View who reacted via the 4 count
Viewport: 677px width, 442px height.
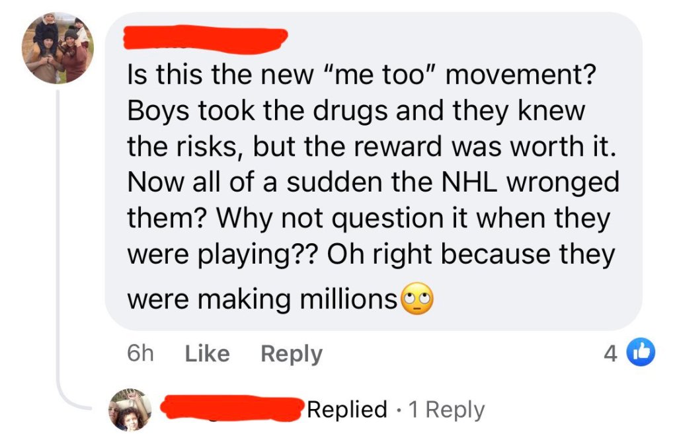610,354
